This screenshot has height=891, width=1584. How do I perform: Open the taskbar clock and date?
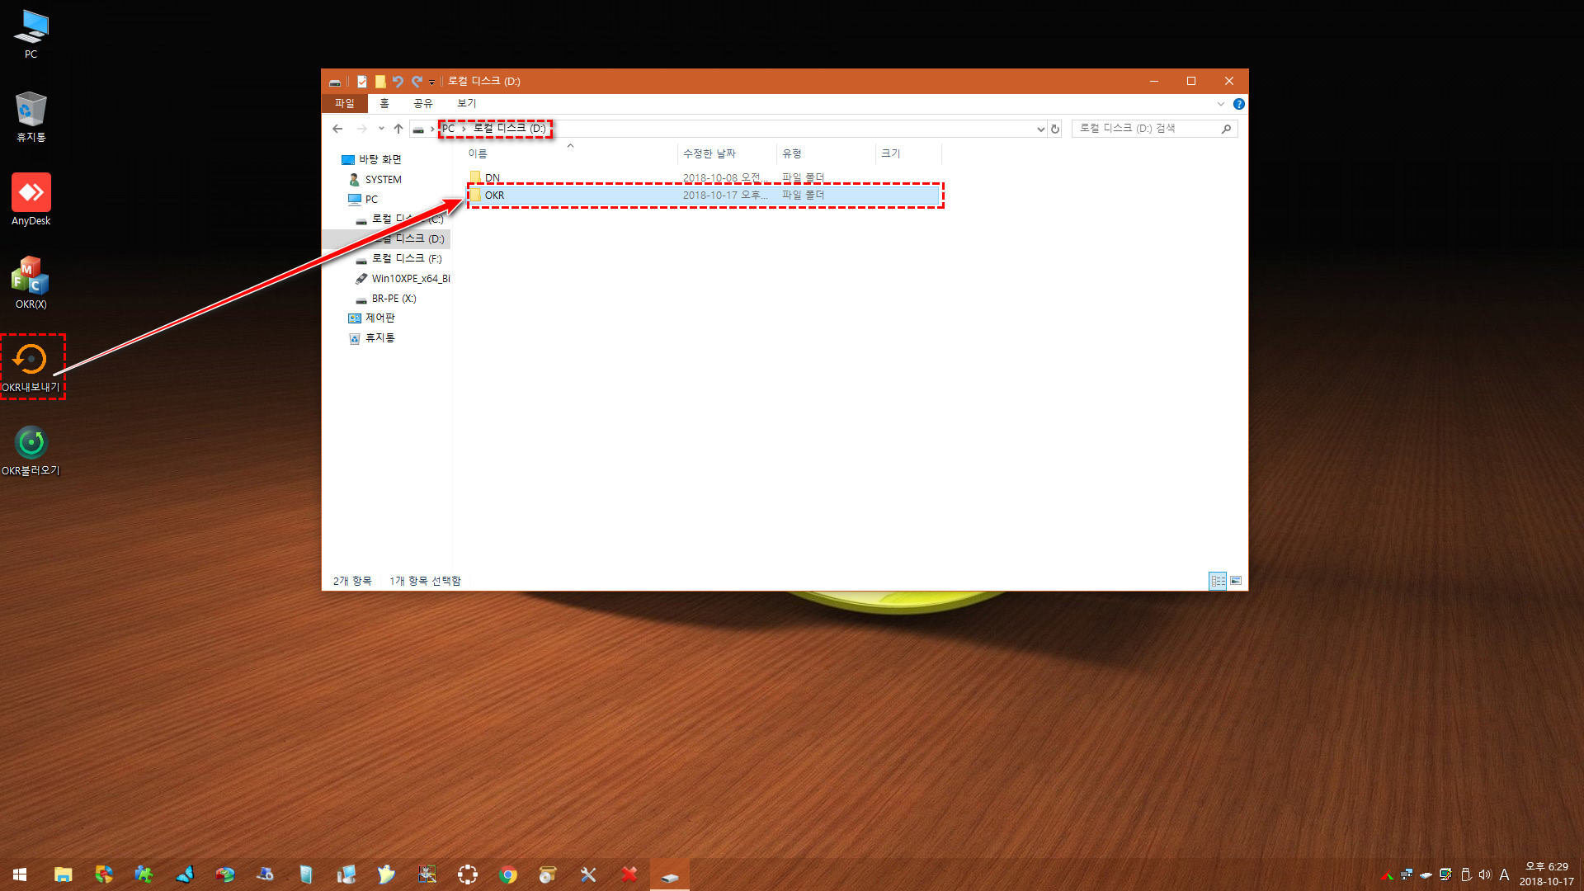coord(1547,874)
